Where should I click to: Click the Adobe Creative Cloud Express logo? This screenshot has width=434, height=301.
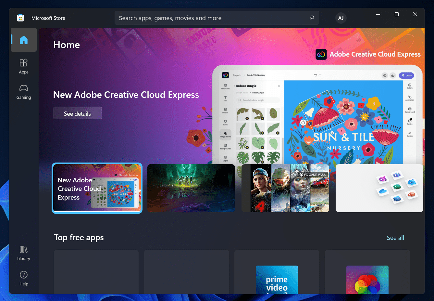(321, 54)
